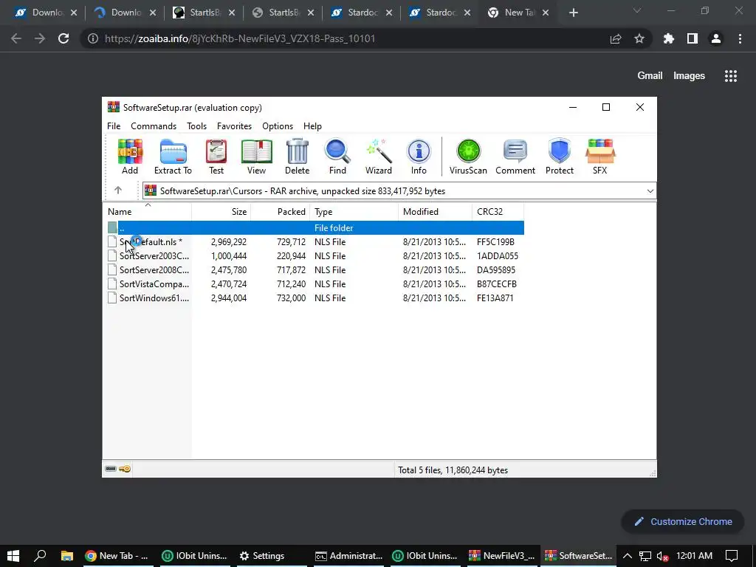The height and width of the screenshot is (567, 756).
Task: Open Chrome three-dot menu
Action: pos(740,38)
